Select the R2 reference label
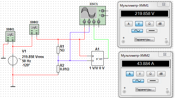 pos(62,65)
